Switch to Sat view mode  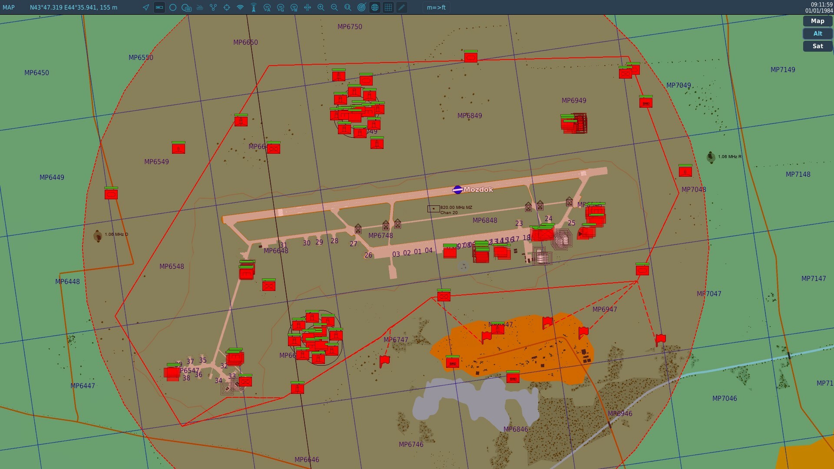(817, 46)
